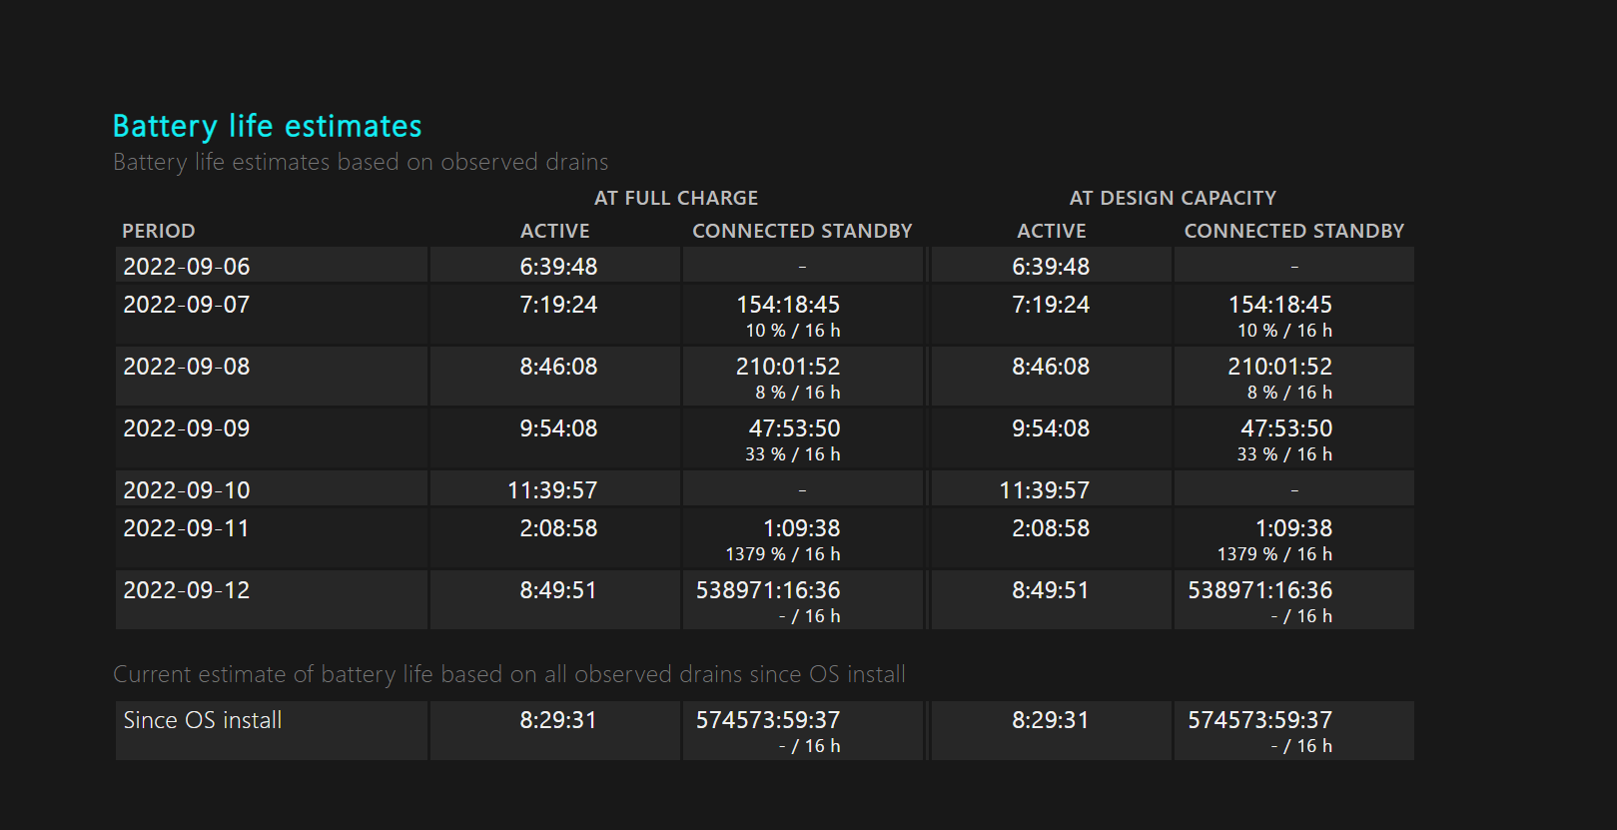Click design-capacity active '8:49:51' for 2022-09-12

click(1051, 590)
